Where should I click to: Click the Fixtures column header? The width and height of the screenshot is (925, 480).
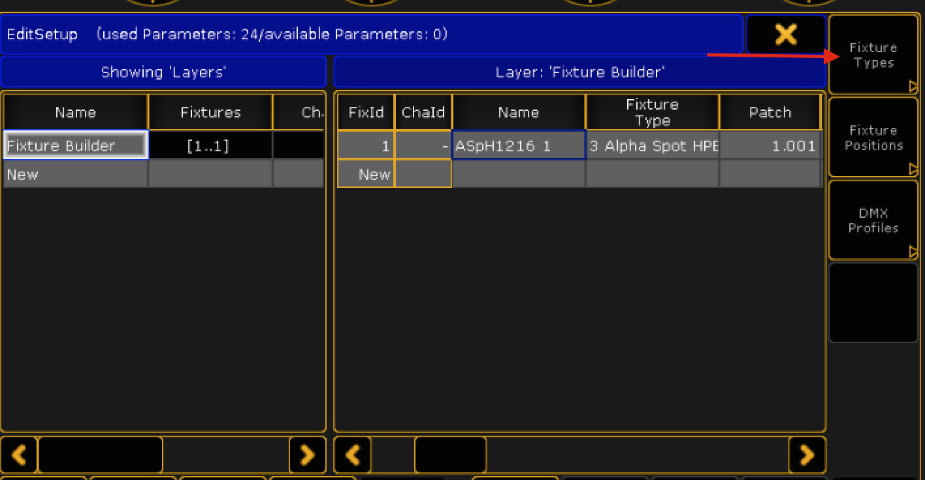click(x=210, y=112)
